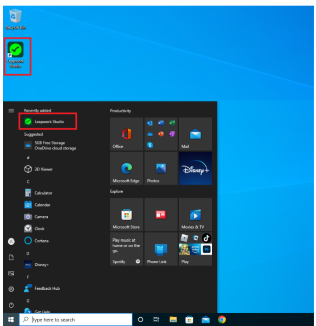The width and height of the screenshot is (316, 326).
Task: Open Feedback Hub app
Action: (x=42, y=288)
